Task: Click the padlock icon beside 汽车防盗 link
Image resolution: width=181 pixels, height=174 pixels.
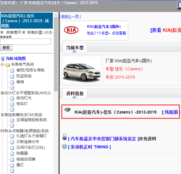Action: pyautogui.click(x=65, y=137)
